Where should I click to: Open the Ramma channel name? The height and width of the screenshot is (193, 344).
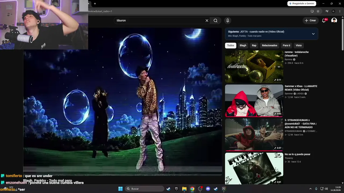pos(288,60)
